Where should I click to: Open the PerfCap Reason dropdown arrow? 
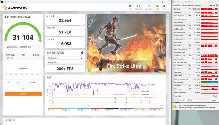click(190, 82)
